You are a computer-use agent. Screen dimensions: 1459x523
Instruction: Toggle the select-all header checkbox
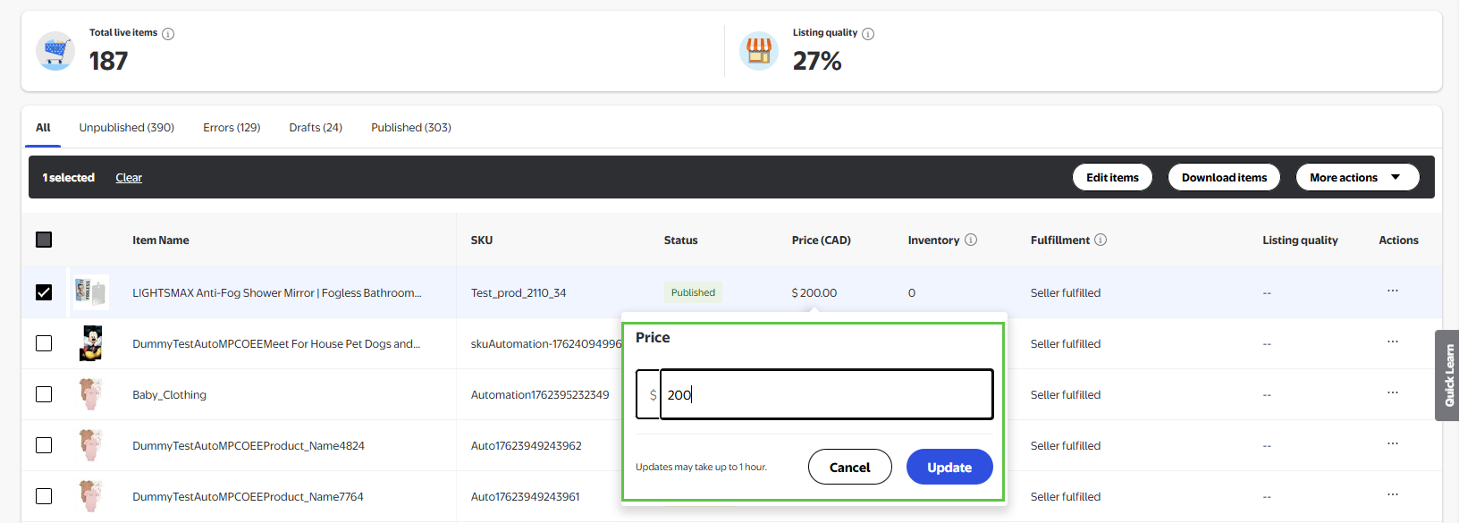coord(44,240)
